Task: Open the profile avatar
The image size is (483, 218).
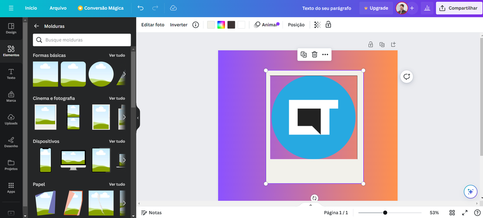Action: point(402,8)
